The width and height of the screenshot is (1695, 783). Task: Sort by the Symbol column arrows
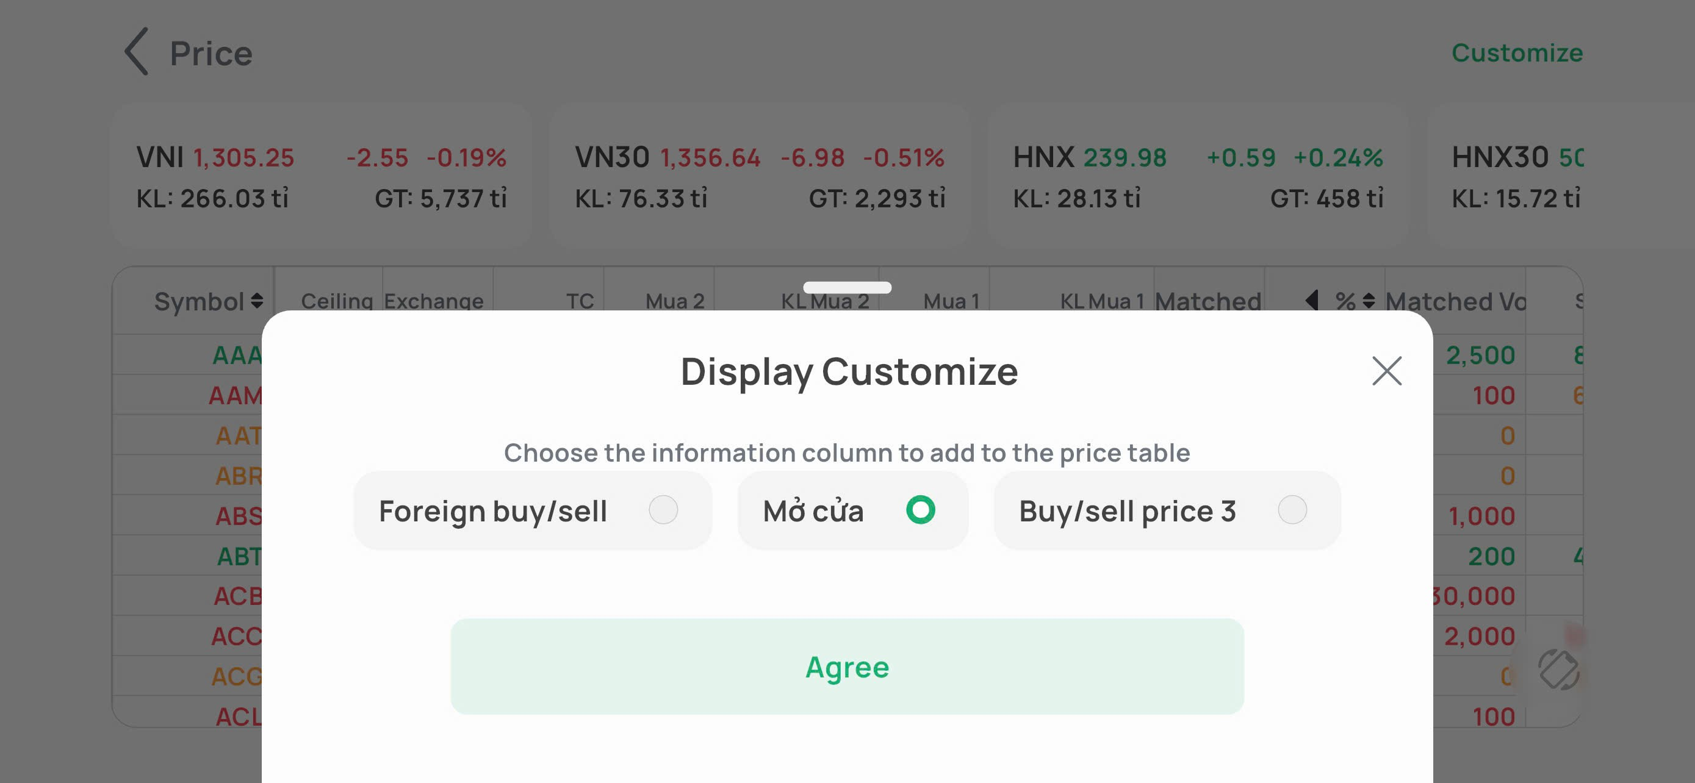257,301
